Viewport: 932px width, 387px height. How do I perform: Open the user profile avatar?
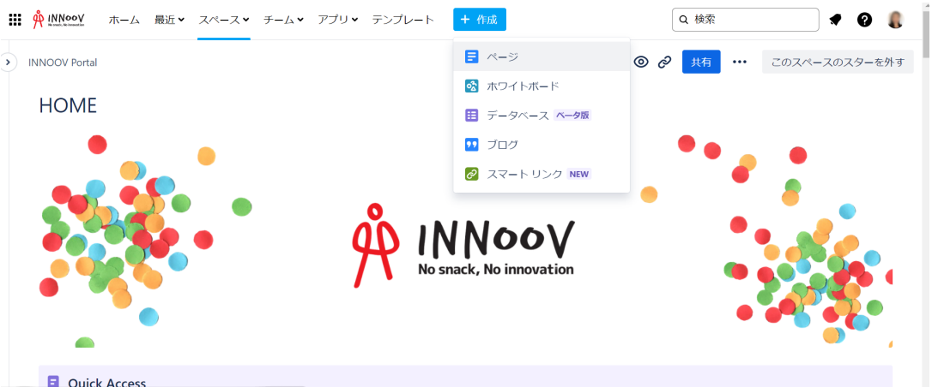point(896,20)
